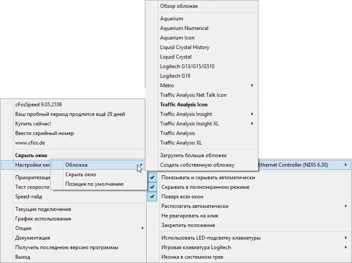The width and height of the screenshot is (352, 263).
Task: Expand Ethernet Controller (NDIS 6.30) submenu
Action: [x=346, y=165]
